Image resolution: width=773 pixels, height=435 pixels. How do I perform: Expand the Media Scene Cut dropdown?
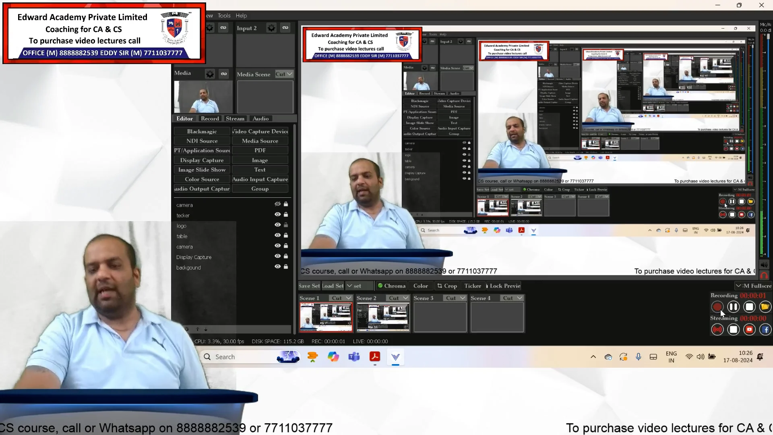click(x=284, y=74)
